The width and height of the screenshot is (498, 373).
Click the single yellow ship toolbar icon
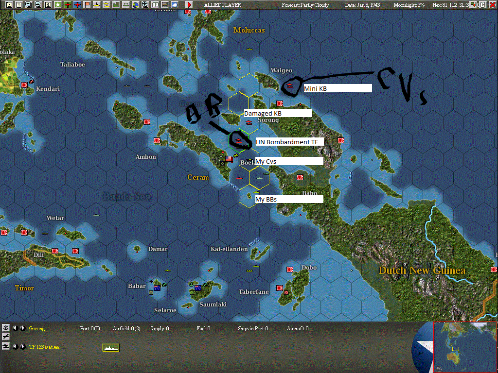[97, 4]
